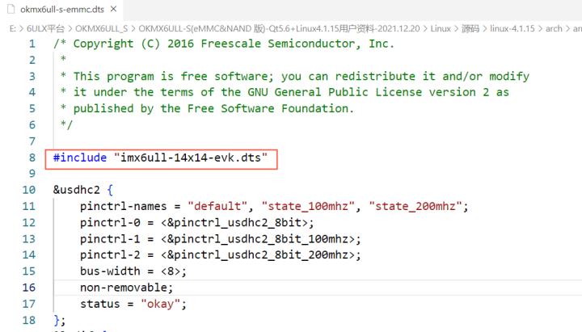The image size is (582, 332).
Task: Click pinctrl-1 property name
Action: (x=110, y=239)
